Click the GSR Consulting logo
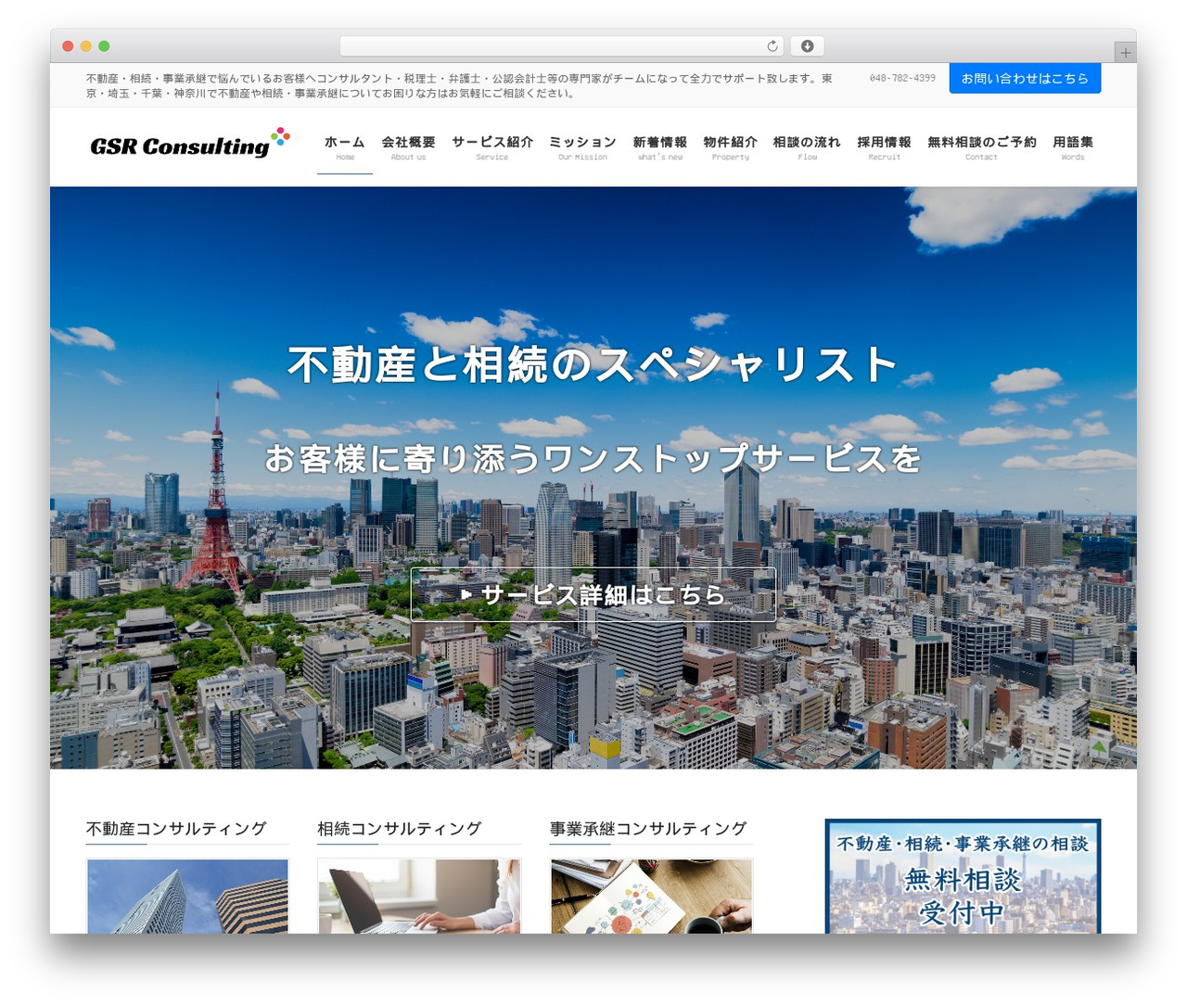The width and height of the screenshot is (1187, 1005). click(190, 145)
